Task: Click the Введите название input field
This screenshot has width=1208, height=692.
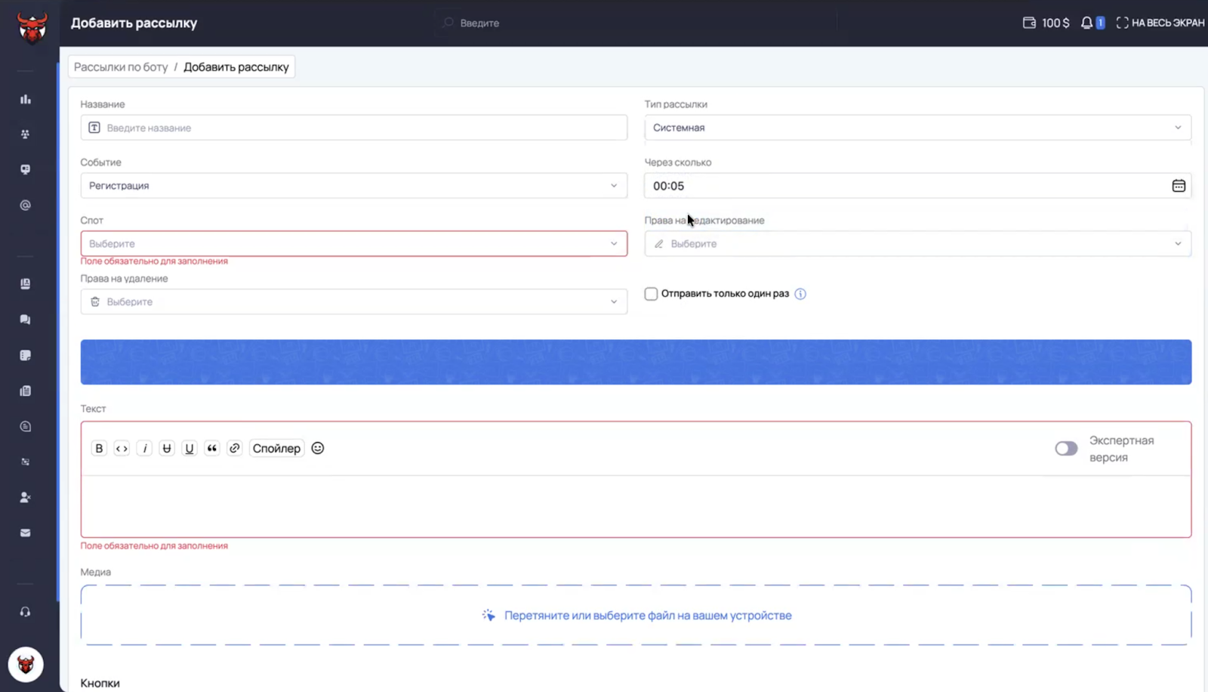Action: [x=353, y=128]
